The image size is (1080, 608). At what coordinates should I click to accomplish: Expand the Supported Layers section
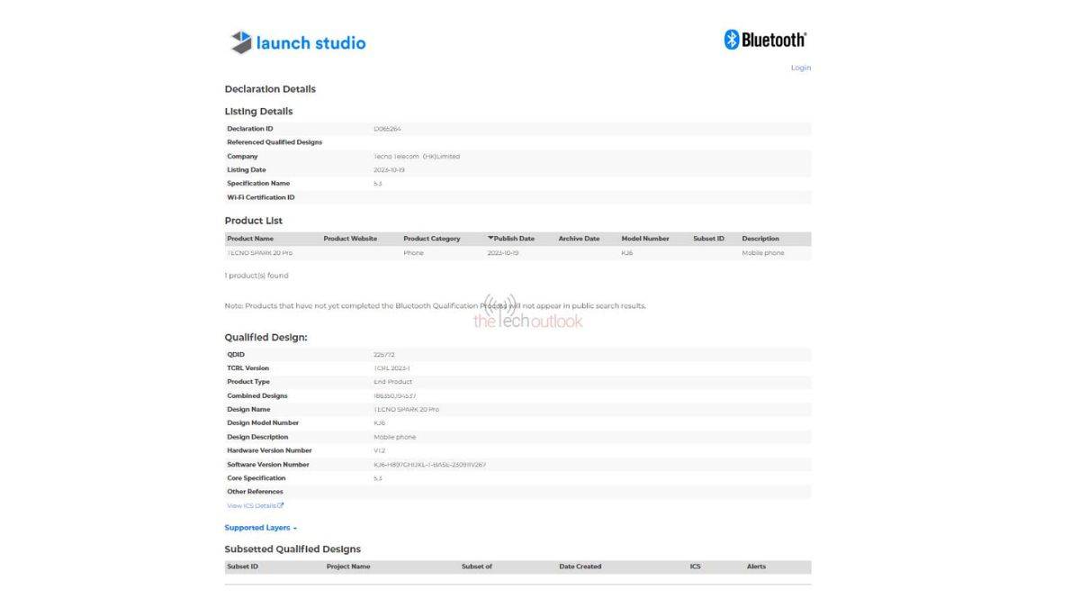click(260, 528)
